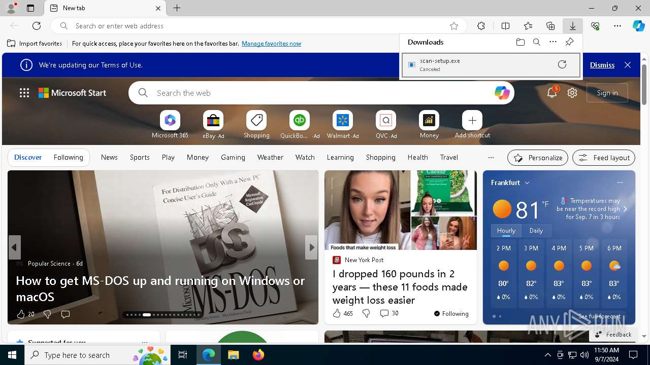Open the Microsoft 365 shortcut
650x365 pixels.
pyautogui.click(x=170, y=125)
